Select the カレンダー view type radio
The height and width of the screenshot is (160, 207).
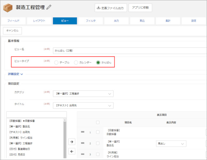(76, 63)
